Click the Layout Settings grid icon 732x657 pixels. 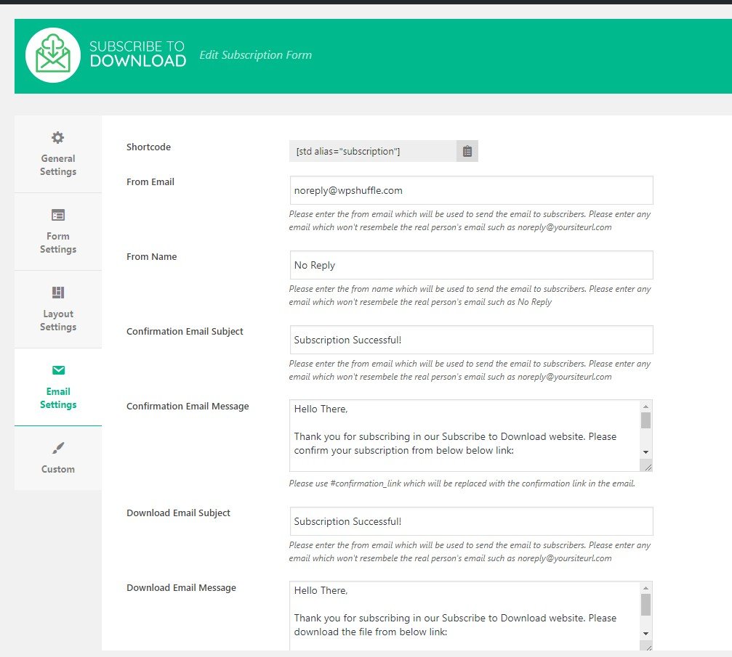point(58,293)
